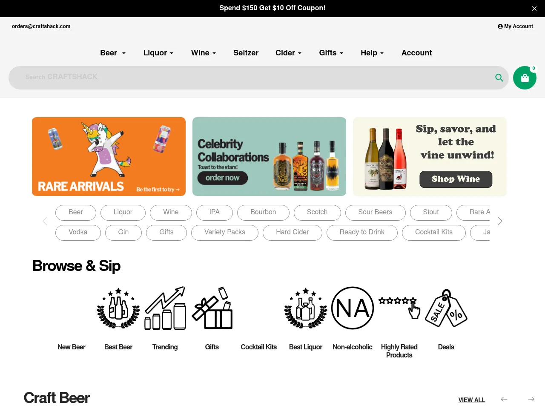
Task: Select the Bourbon category pill
Action: pyautogui.click(x=263, y=213)
